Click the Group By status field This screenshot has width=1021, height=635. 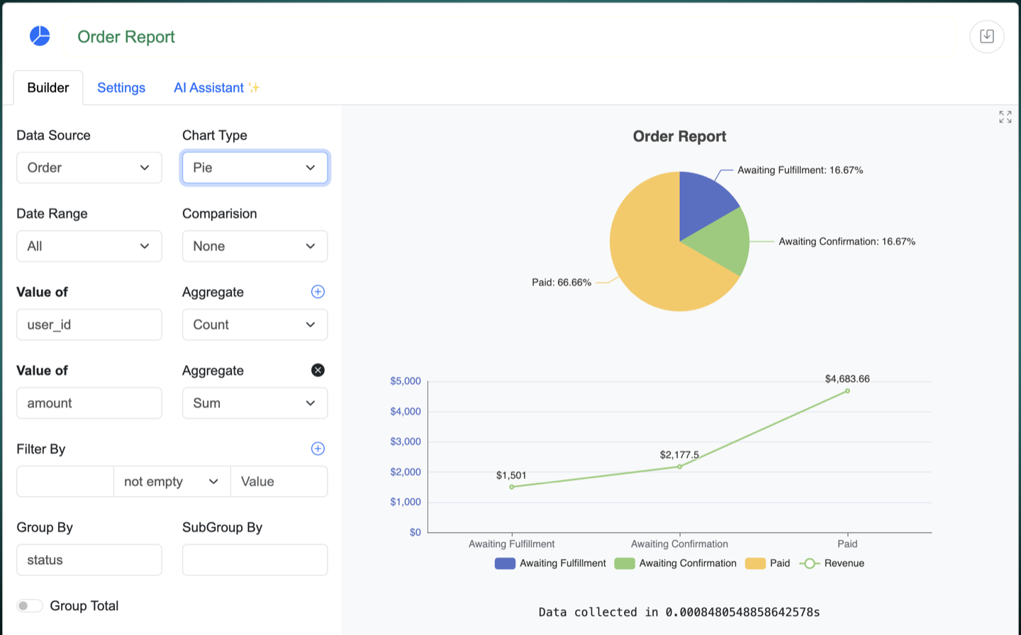coord(89,560)
